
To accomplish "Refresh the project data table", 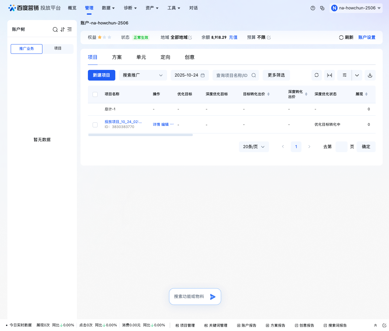I will click(x=316, y=75).
